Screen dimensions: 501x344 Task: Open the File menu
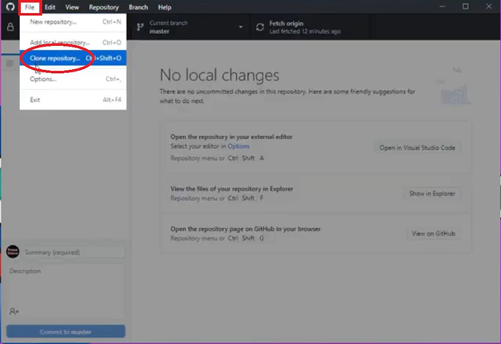30,7
